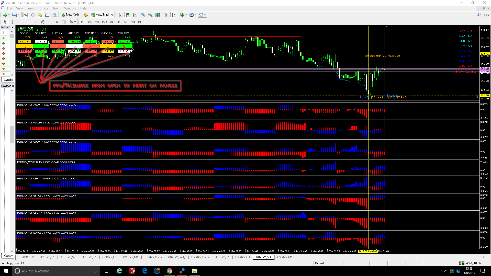491x276 pixels.
Task: Expand the arrows objects dropdown
Action: coord(75,22)
